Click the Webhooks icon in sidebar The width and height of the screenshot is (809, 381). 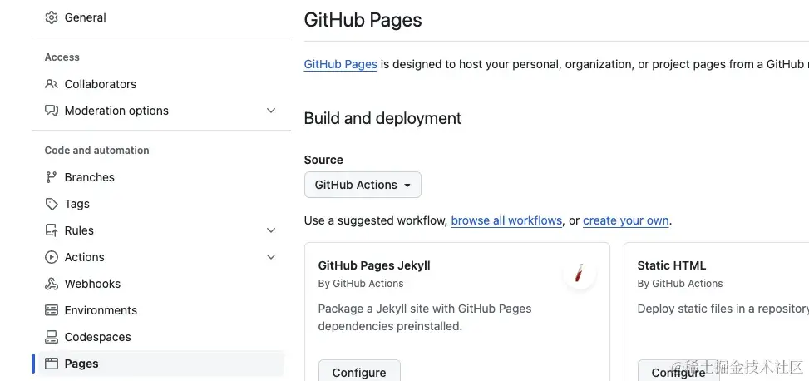tap(52, 284)
